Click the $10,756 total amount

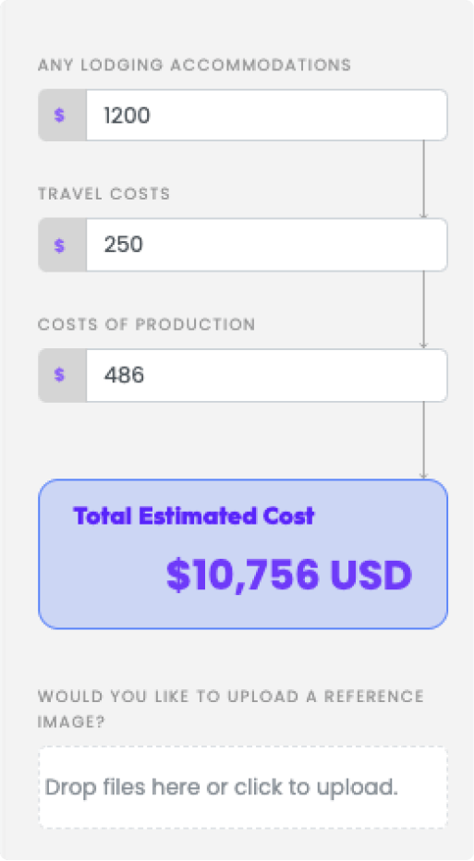pyautogui.click(x=242, y=575)
